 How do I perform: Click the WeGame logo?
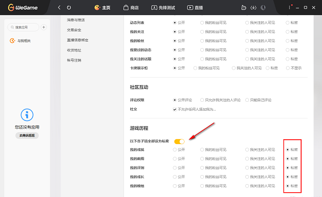click(x=23, y=7)
